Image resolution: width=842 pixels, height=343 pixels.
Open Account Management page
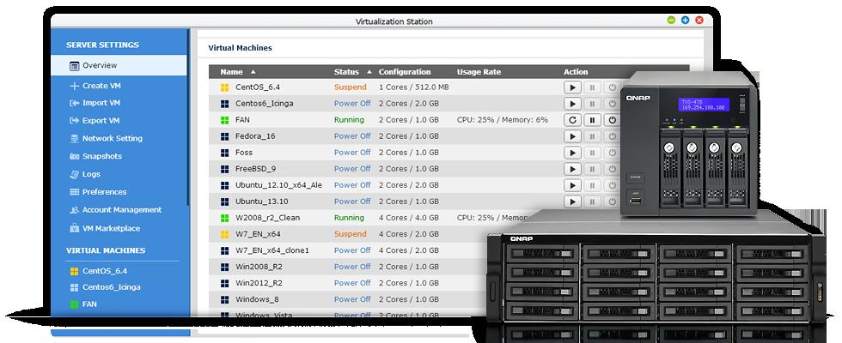[122, 210]
